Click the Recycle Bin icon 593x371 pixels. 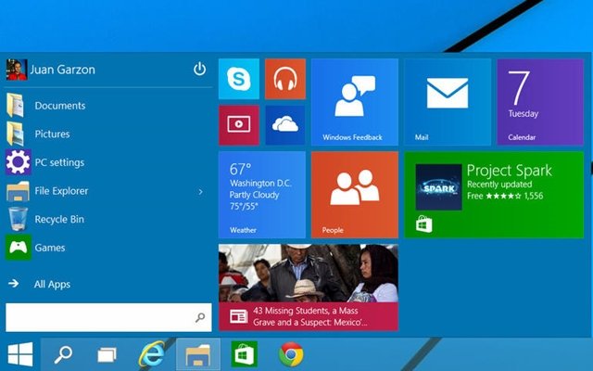tap(19, 219)
